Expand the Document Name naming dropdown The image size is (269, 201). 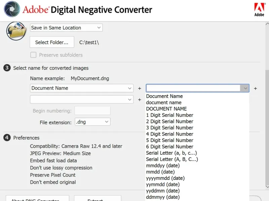[x=82, y=88]
